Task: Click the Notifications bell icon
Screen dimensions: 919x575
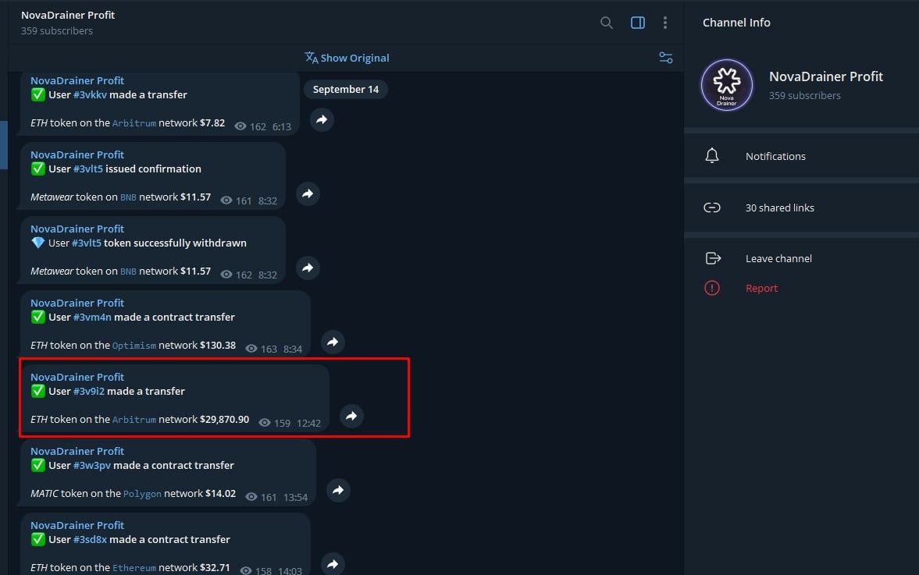Action: point(712,156)
